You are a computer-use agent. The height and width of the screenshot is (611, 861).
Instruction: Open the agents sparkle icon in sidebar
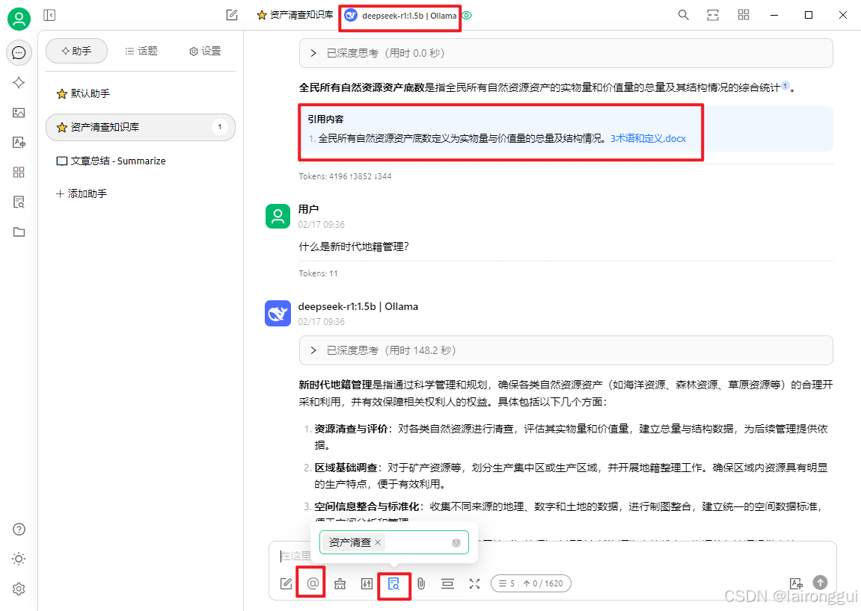click(19, 83)
